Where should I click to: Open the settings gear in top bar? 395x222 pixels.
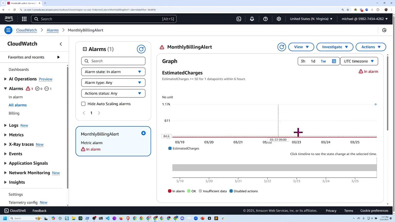pos(279,19)
